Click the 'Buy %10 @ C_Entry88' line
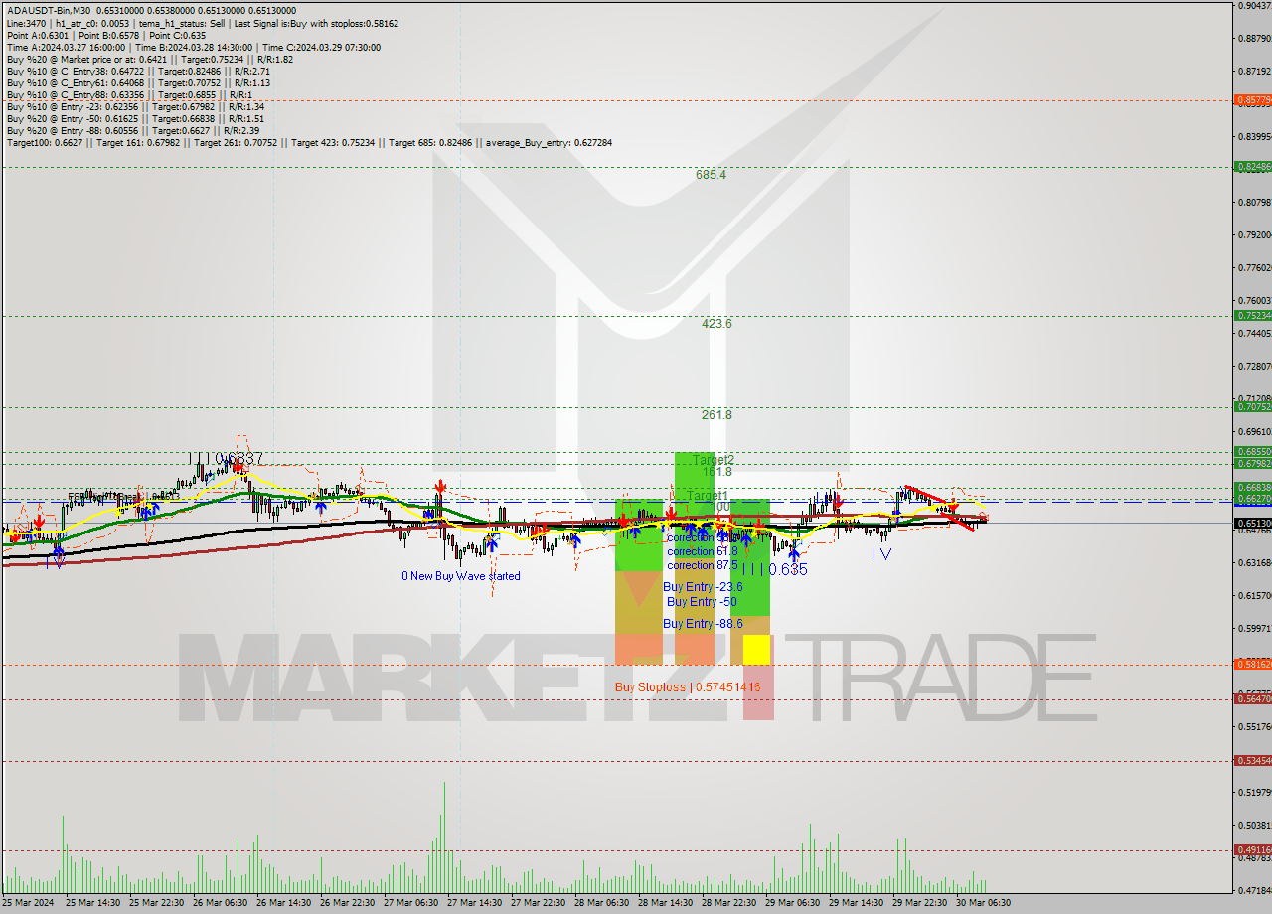Screen dimensions: 1272x914 [128, 94]
